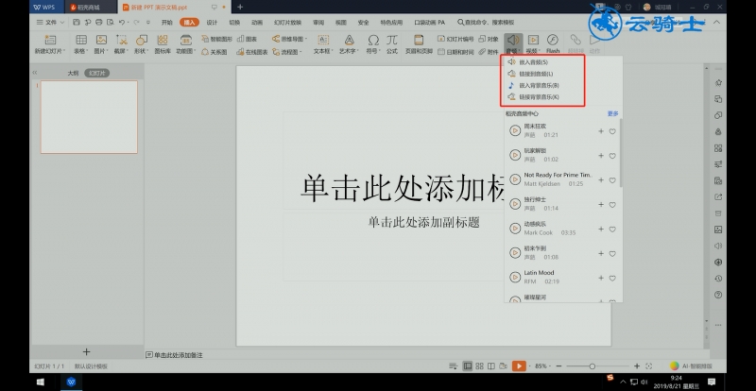Click the 更多 more link
Viewport: 756px width, 391px height.
pyautogui.click(x=612, y=113)
